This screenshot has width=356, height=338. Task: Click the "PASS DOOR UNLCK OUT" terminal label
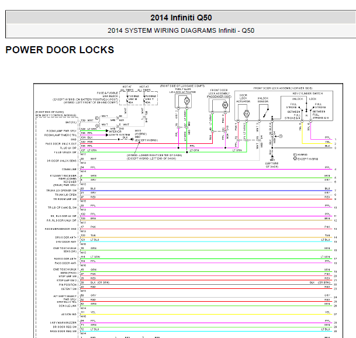[61, 144]
